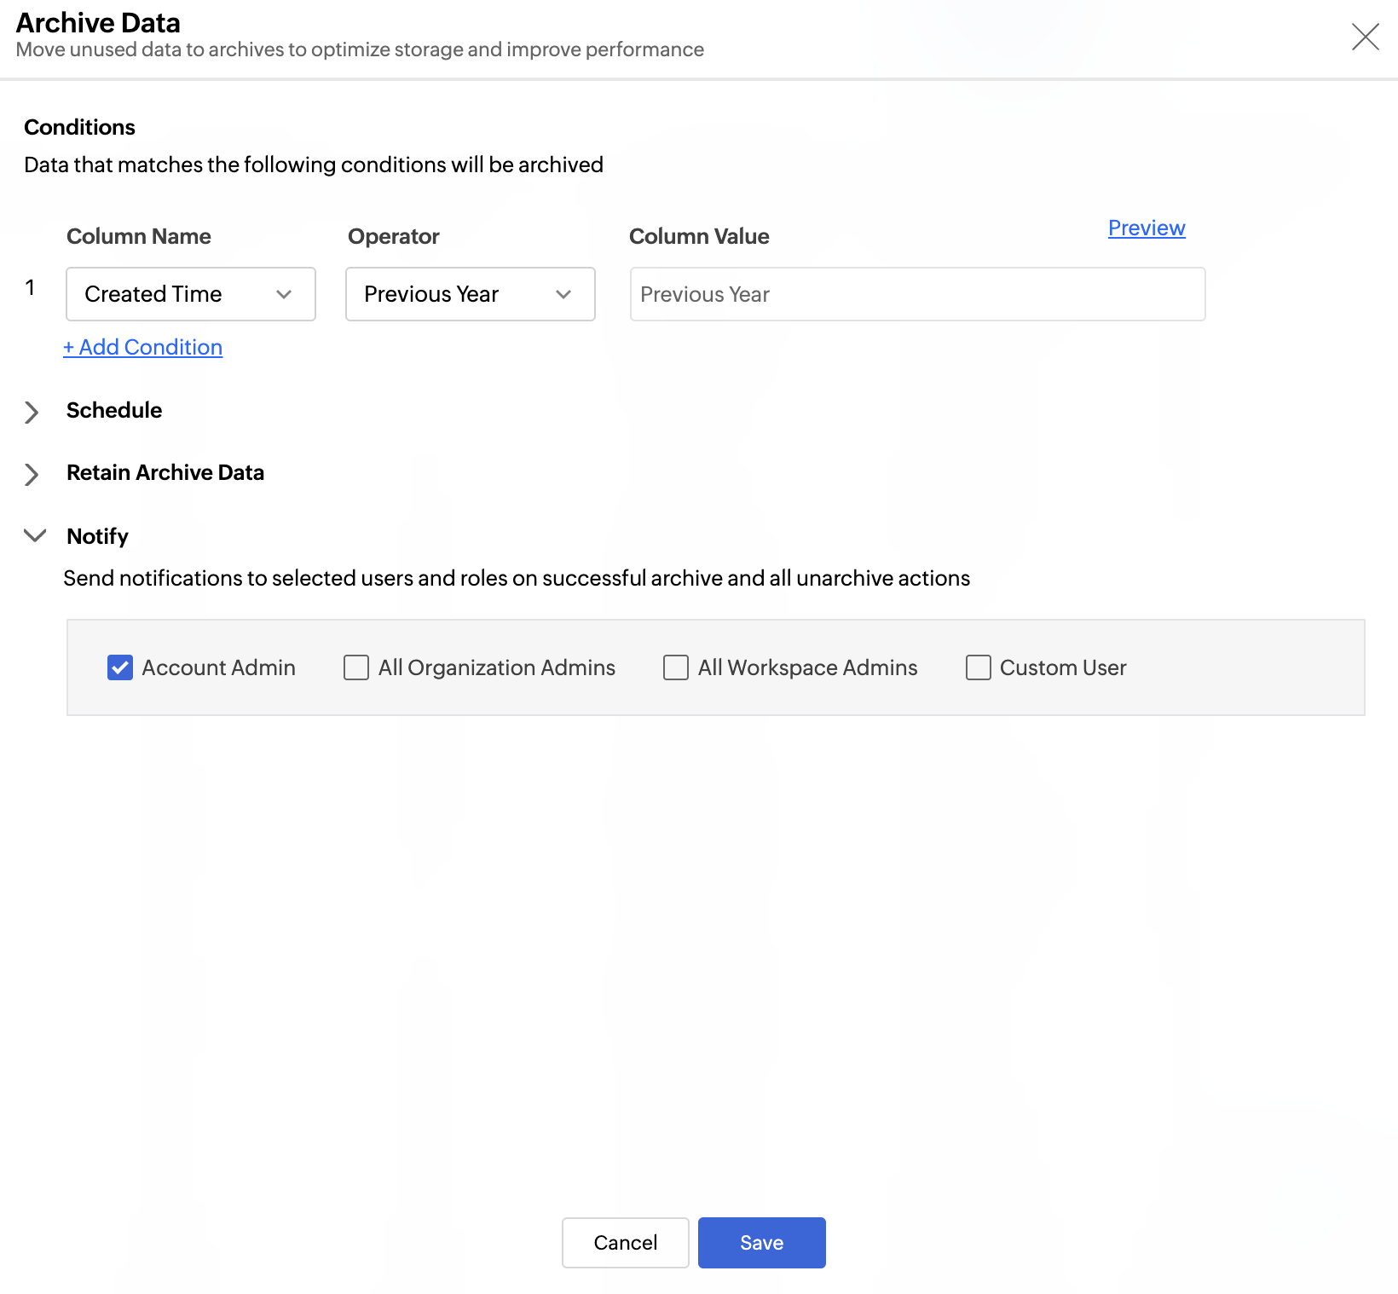Save the archive settings
The image size is (1398, 1294).
pyautogui.click(x=761, y=1242)
